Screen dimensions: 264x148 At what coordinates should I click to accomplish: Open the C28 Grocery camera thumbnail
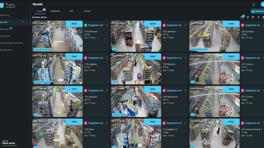point(214,36)
